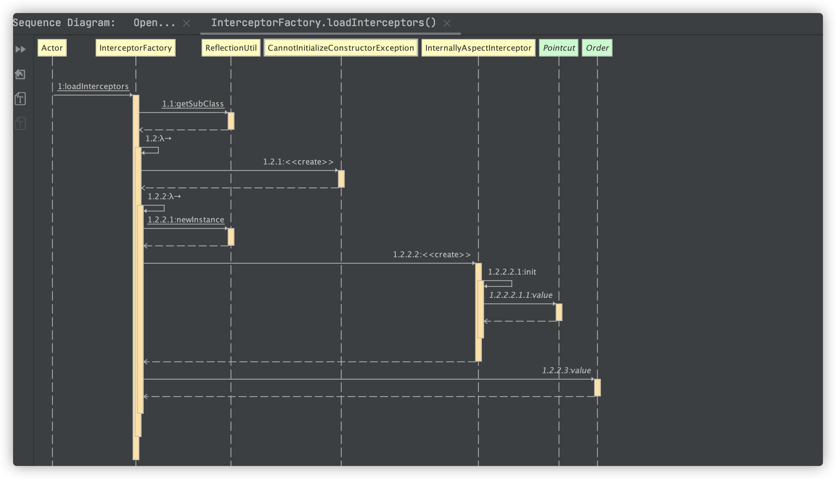Expand the InternallyAspectInterceptor node
The width and height of the screenshot is (836, 479).
(x=478, y=47)
